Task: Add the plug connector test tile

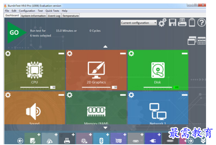Action: tap(153, 138)
